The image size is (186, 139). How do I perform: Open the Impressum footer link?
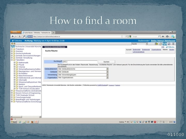(112, 85)
